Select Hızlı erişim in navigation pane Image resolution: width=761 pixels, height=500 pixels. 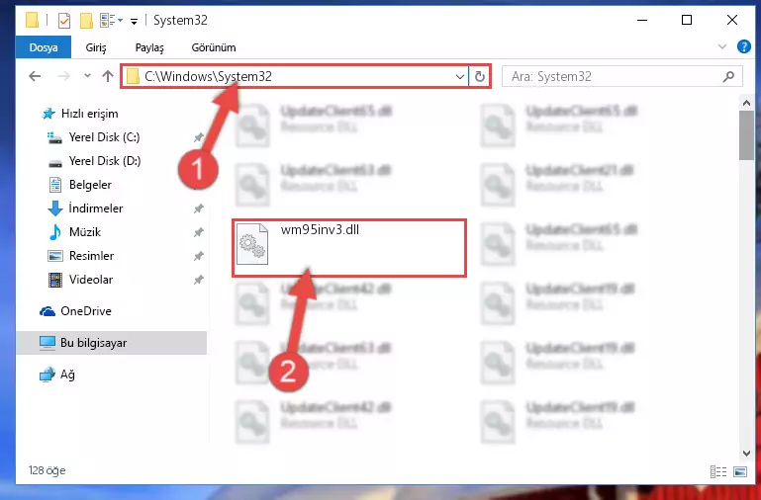click(x=89, y=114)
